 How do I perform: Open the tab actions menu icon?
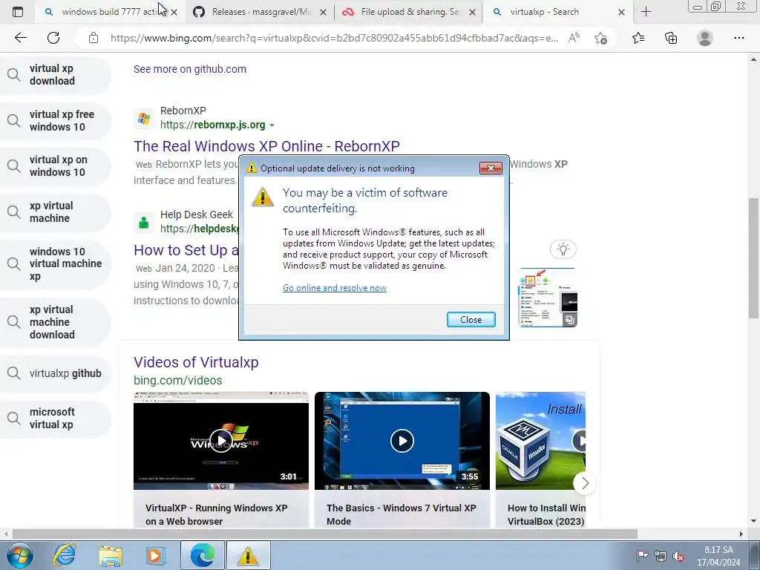[x=18, y=12]
